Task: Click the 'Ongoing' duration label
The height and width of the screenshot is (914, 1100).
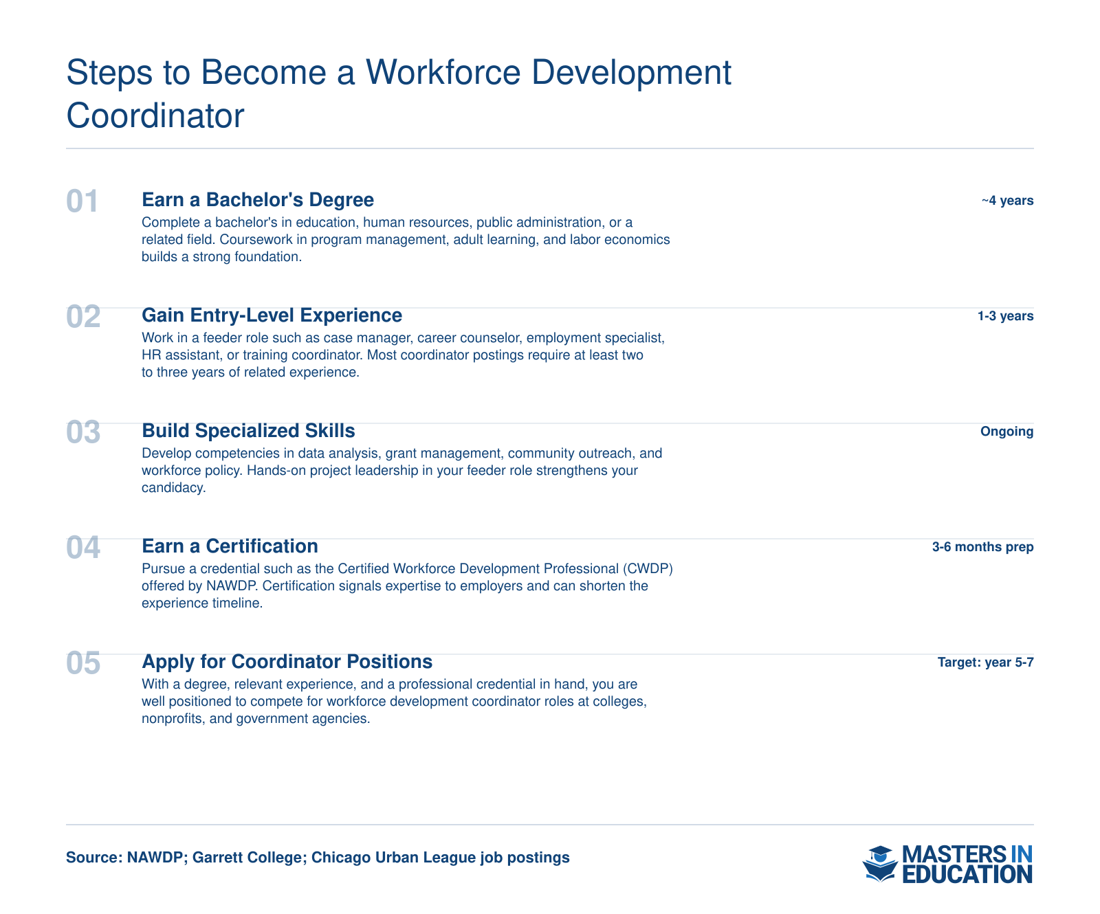Action: coord(1006,432)
